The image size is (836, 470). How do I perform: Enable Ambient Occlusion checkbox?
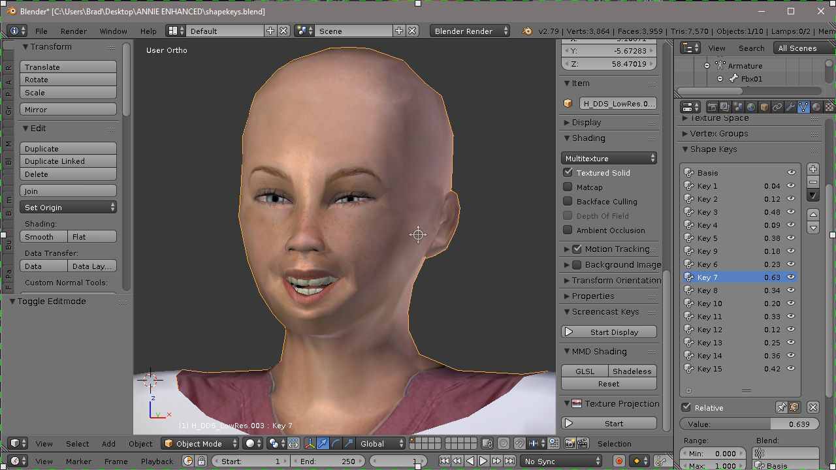point(568,230)
